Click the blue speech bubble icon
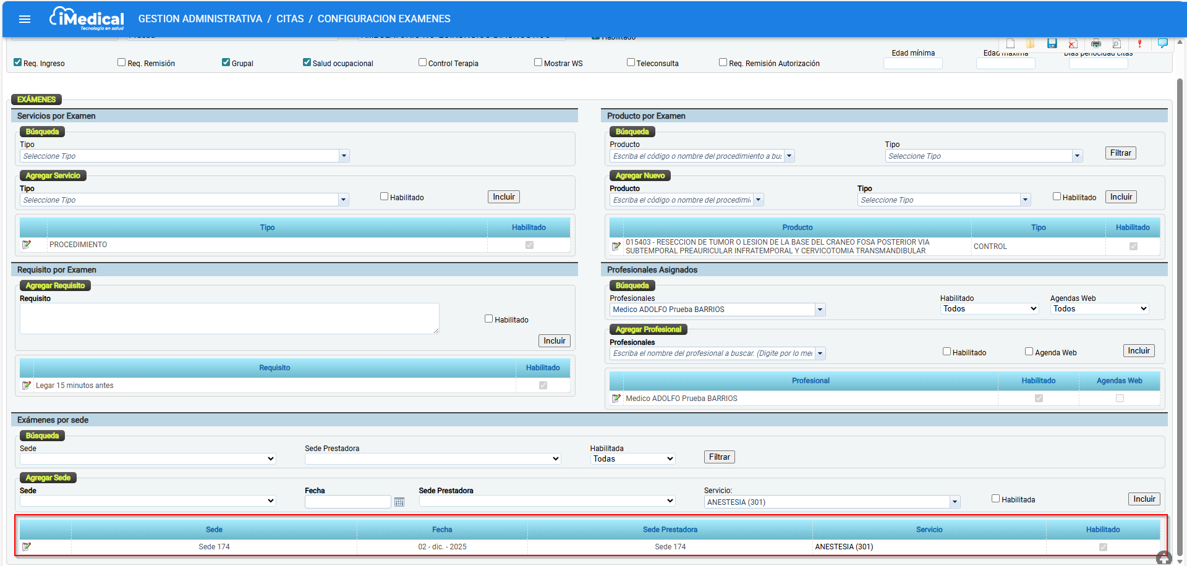The width and height of the screenshot is (1187, 566). [1163, 43]
